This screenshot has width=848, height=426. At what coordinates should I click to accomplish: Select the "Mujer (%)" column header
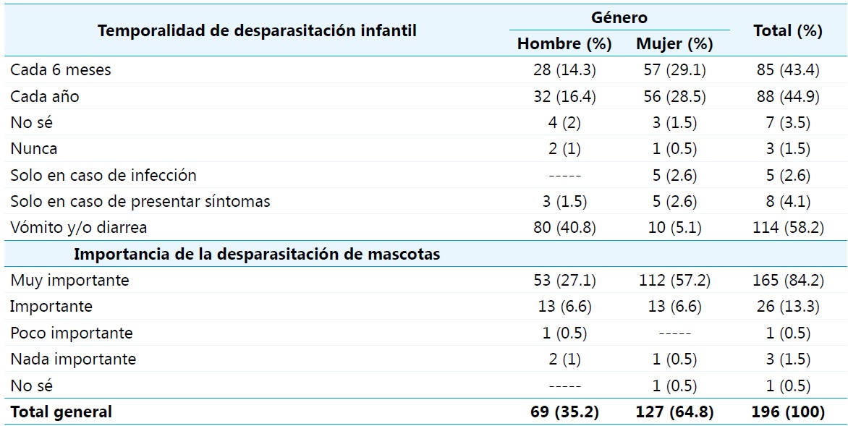[674, 44]
